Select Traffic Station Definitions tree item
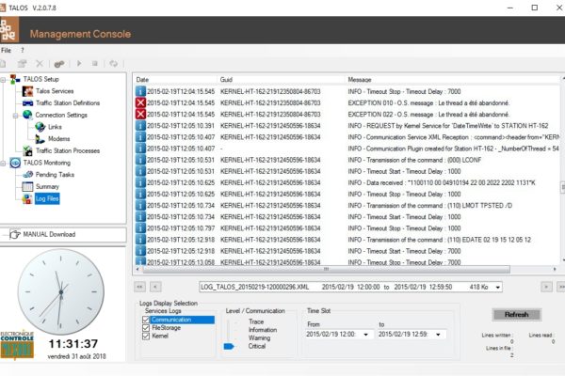Screen dimensions: 565x376 coord(68,103)
